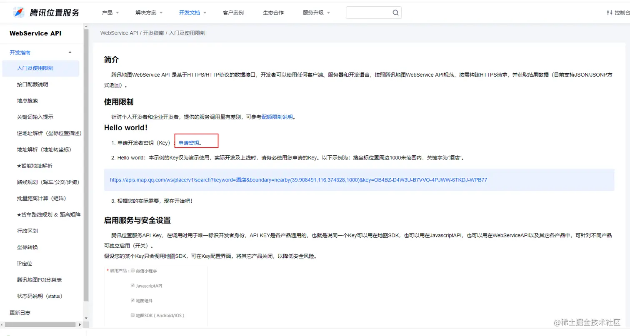Click 开发指南 breadcrumb link
630x336 pixels.
coord(153,33)
